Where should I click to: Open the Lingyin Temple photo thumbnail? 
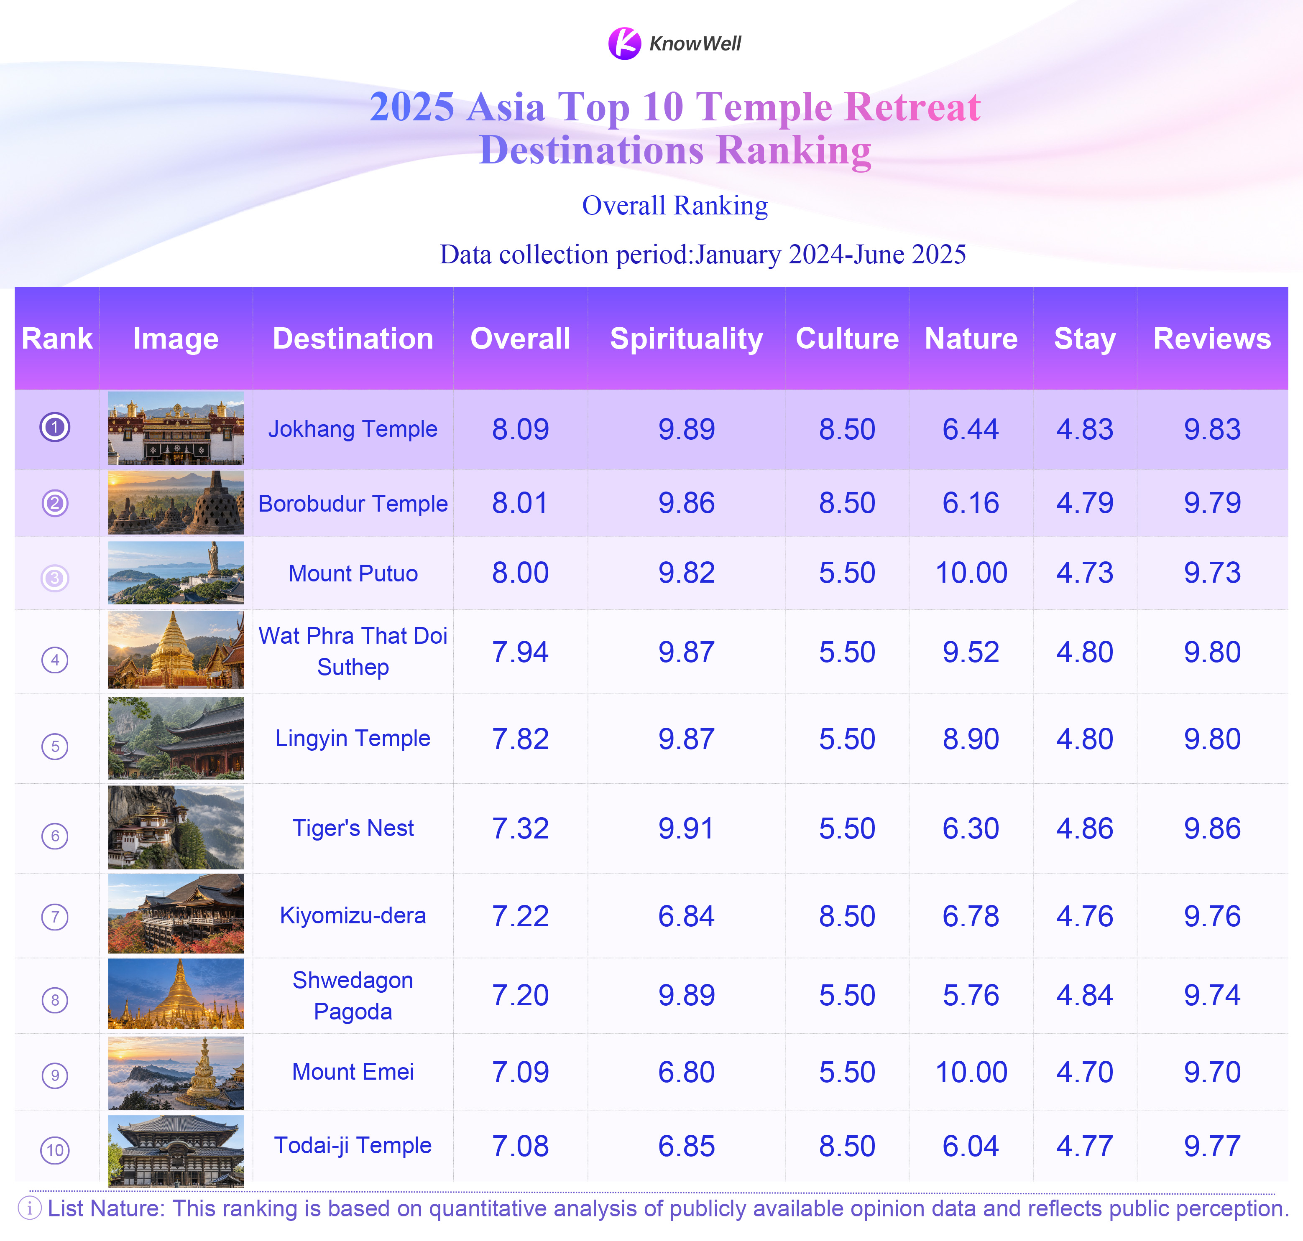[x=176, y=738]
